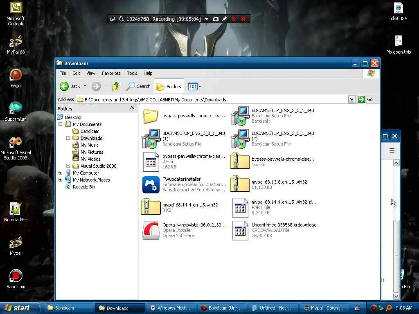Select Opera_winxpvista installer file
This screenshot has width=419, height=314.
[x=184, y=230]
